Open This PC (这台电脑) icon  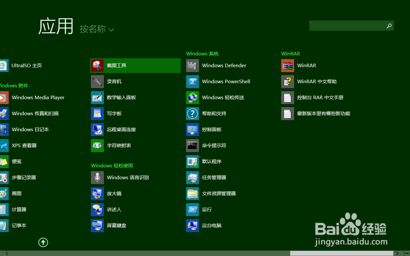[192, 225]
